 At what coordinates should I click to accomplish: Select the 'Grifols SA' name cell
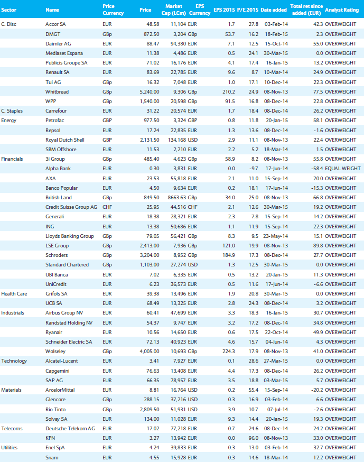click(56, 294)
